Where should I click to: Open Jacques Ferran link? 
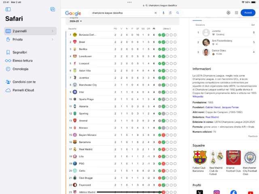pos(230,107)
